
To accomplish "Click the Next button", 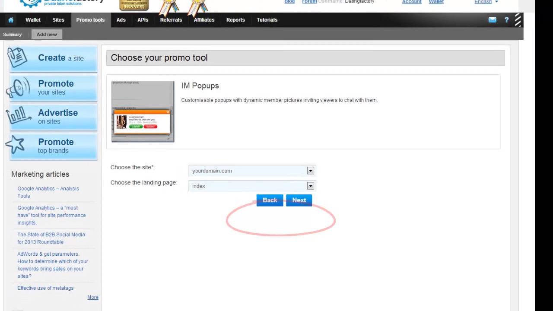I will [299, 200].
